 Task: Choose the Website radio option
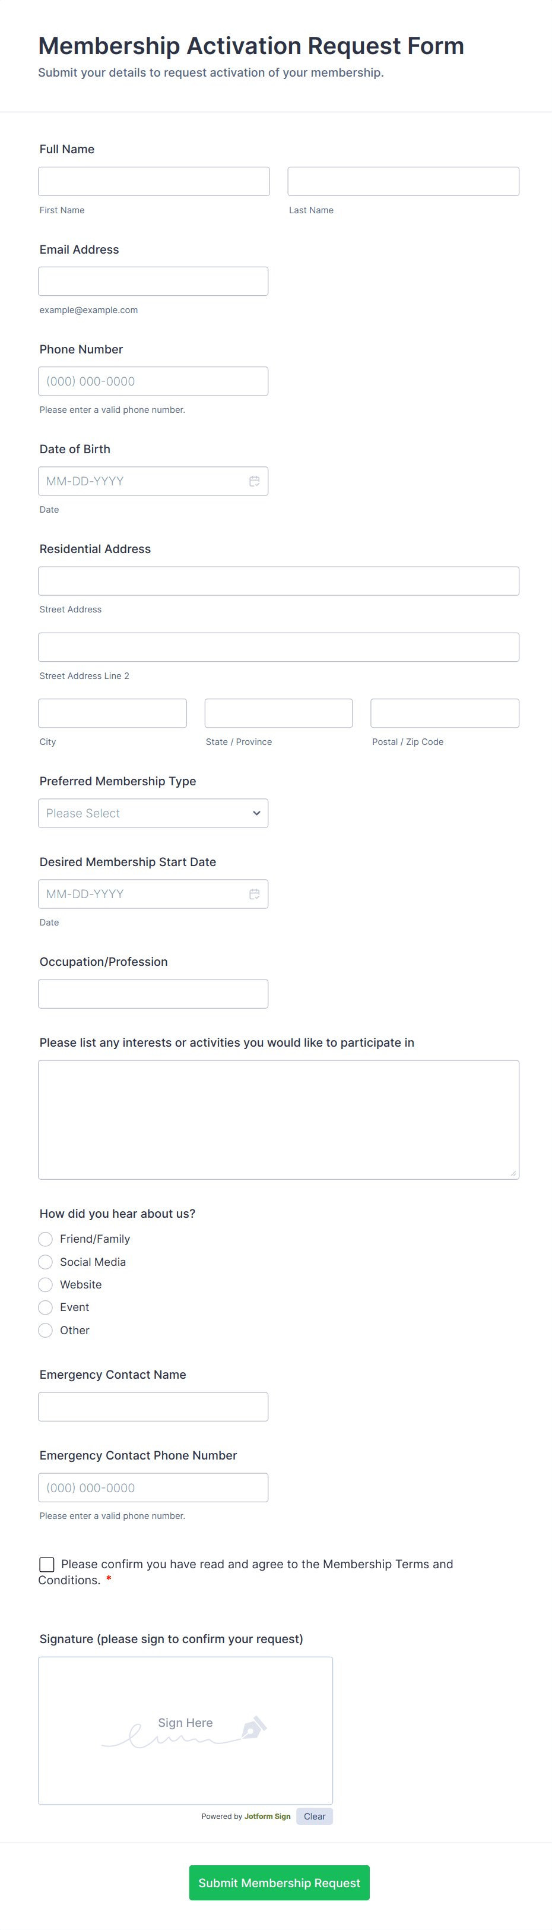46,1285
